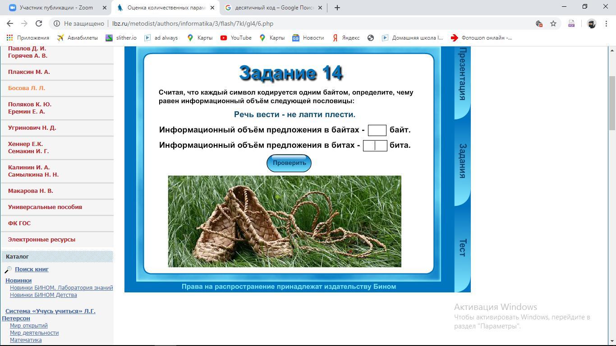Open 'Новинки БИНОМ Детства' link
The height and width of the screenshot is (346, 616).
(43, 295)
